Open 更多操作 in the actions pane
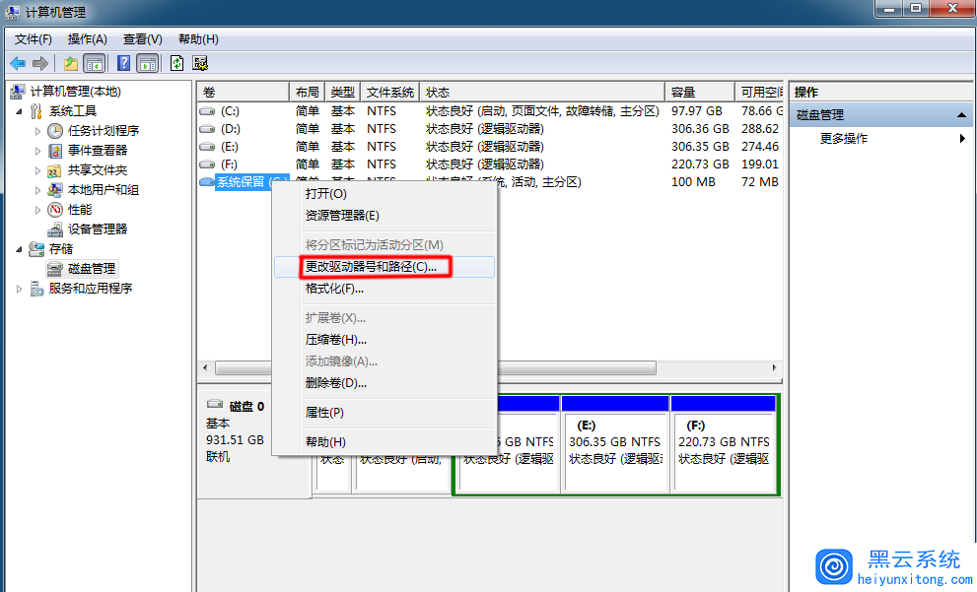Viewport: 977px width, 592px height. pos(881,139)
